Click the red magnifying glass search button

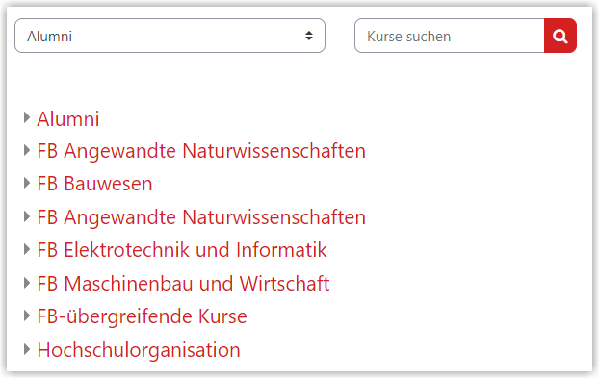tap(561, 36)
